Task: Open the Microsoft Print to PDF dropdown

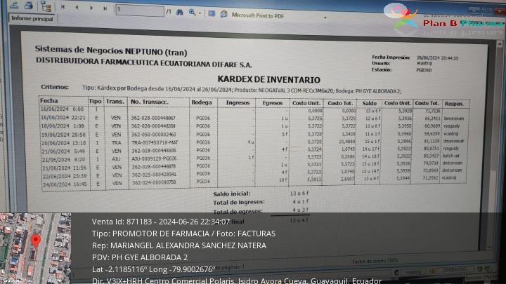Action: [x=325, y=18]
